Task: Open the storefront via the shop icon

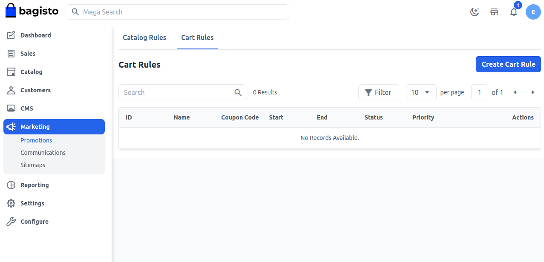Action: tap(494, 12)
